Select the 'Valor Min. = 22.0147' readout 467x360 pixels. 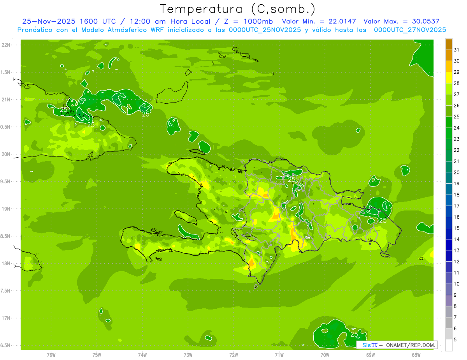click(320, 21)
